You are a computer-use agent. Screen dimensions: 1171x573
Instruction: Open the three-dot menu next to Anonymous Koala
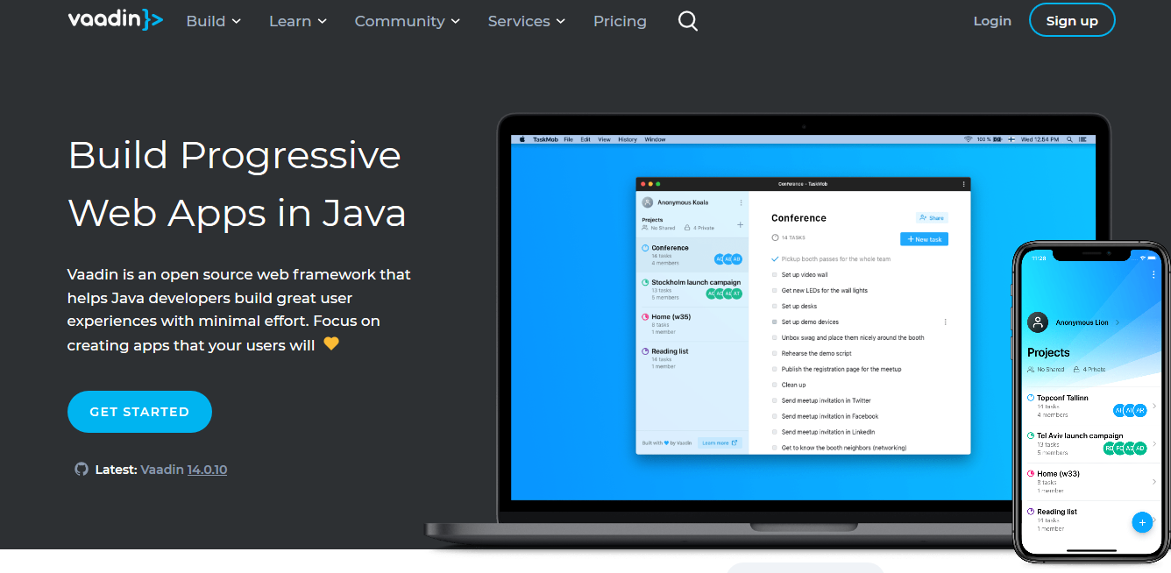[741, 202]
